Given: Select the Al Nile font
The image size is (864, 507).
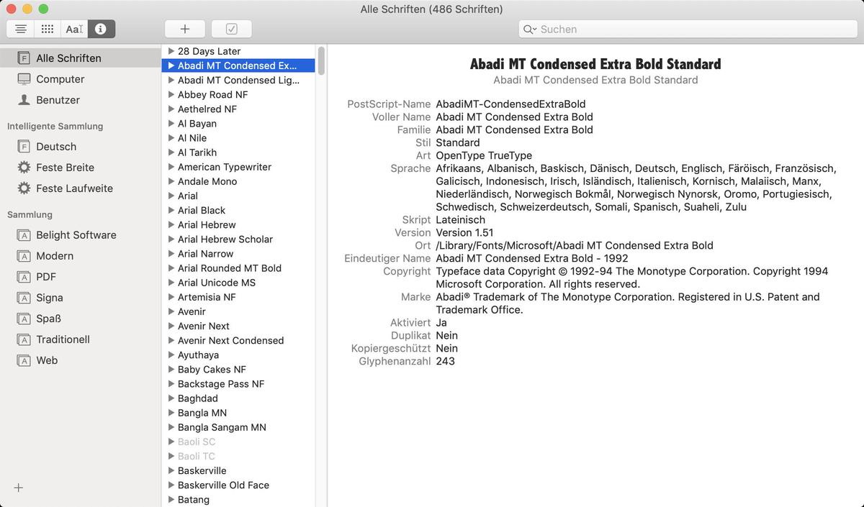Looking at the screenshot, I should coord(238,138).
